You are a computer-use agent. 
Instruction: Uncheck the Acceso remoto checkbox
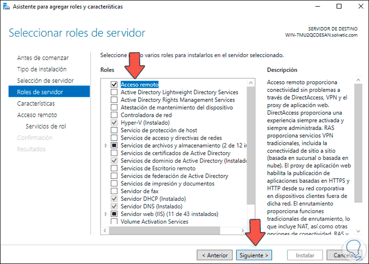(114, 84)
